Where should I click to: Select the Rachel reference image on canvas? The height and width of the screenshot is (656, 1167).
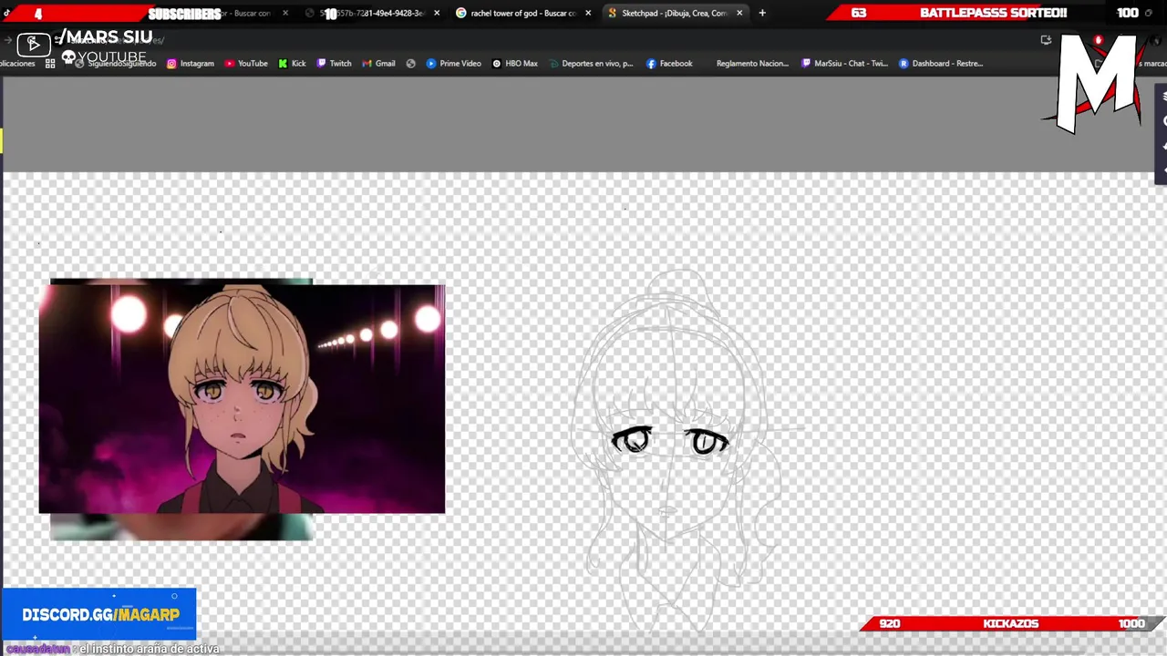pyautogui.click(x=242, y=399)
